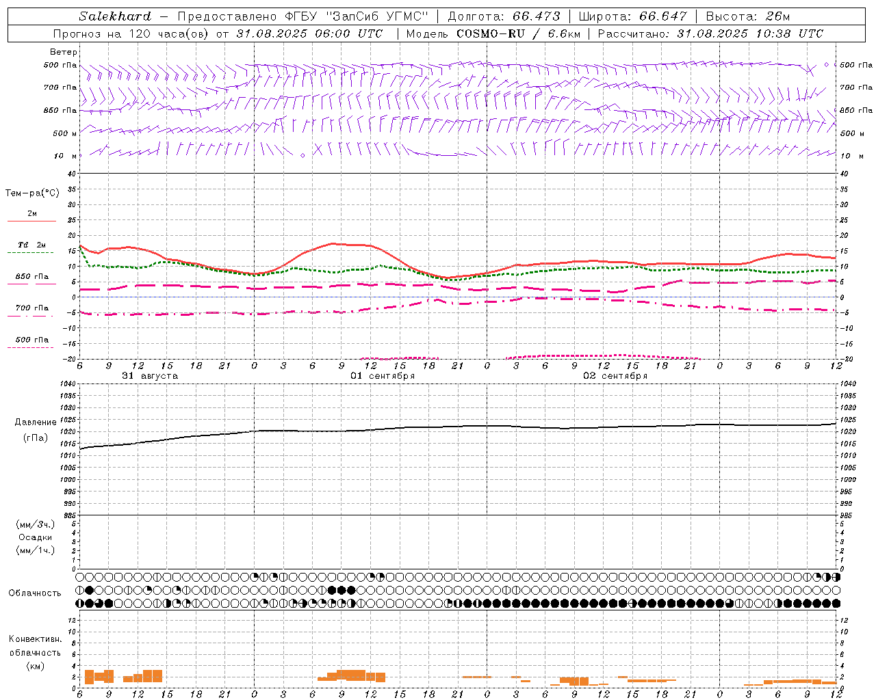The image size is (876, 700).
Task: Click the green dashed legend line under "Td 2м"
Action: [30, 253]
